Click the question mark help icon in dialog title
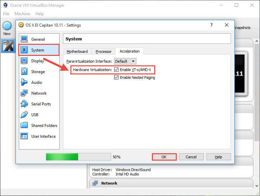The width and height of the screenshot is (260, 196). click(212, 25)
